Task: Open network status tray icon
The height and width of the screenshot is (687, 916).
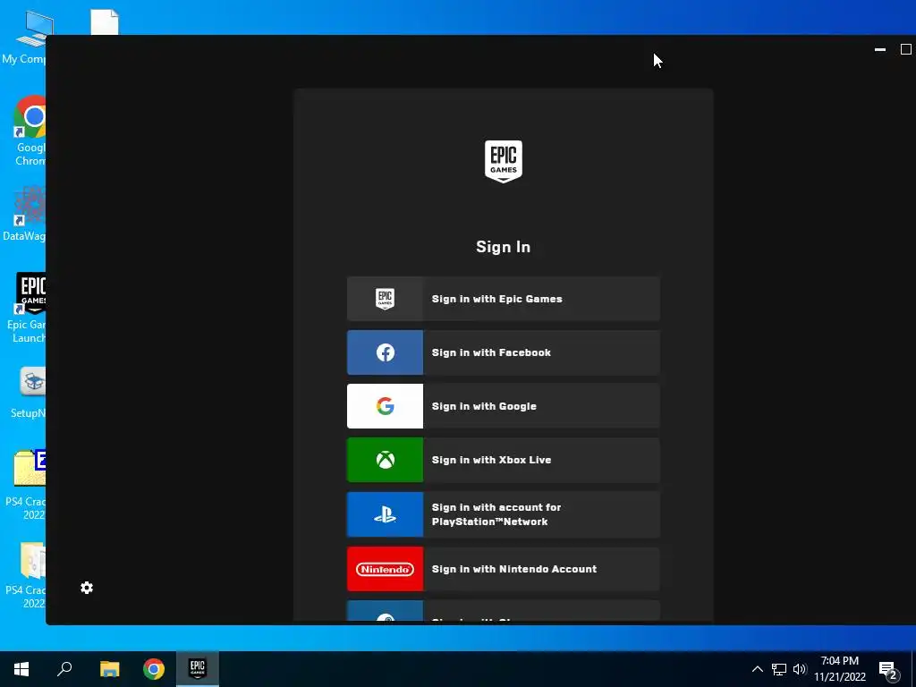Action: tap(779, 669)
